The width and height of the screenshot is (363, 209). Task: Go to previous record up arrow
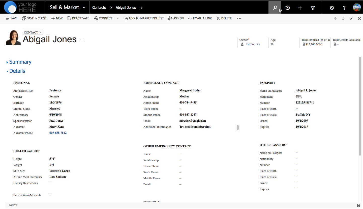[335, 18]
